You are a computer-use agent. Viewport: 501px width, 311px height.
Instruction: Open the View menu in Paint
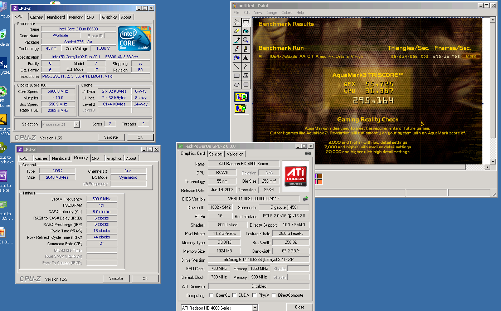click(258, 13)
